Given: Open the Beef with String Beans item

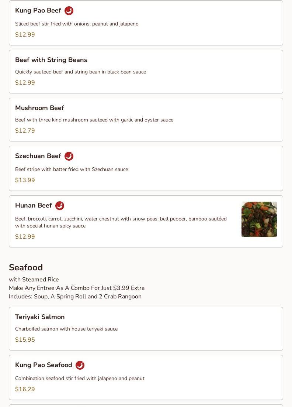Looking at the screenshot, I should (146, 72).
